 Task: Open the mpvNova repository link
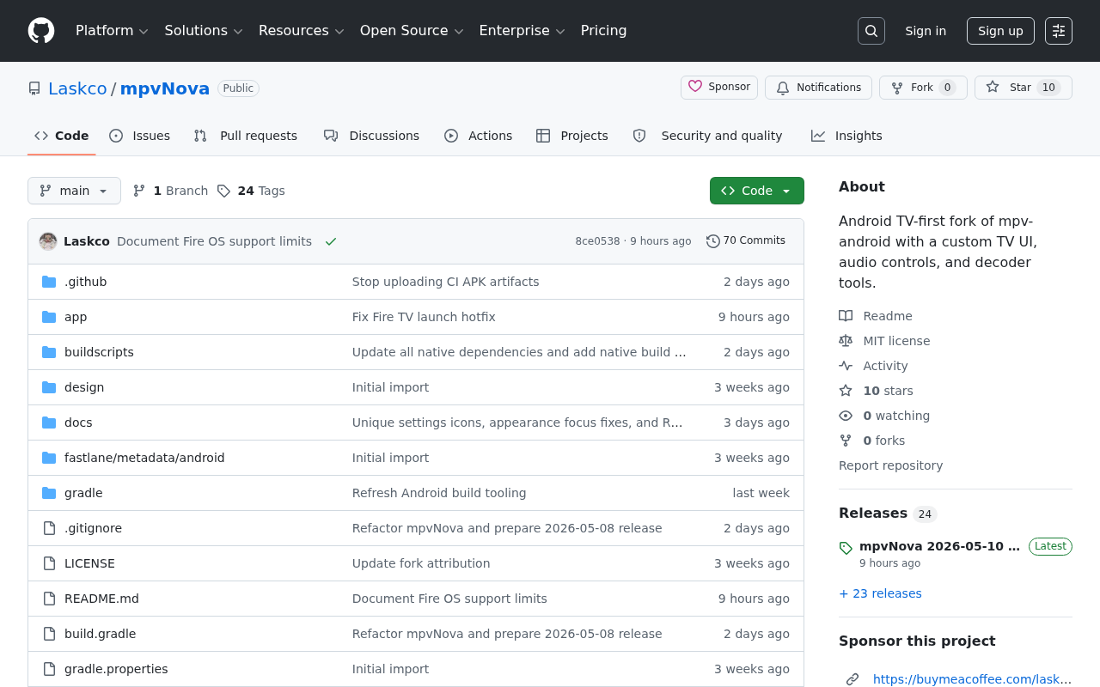pos(165,88)
